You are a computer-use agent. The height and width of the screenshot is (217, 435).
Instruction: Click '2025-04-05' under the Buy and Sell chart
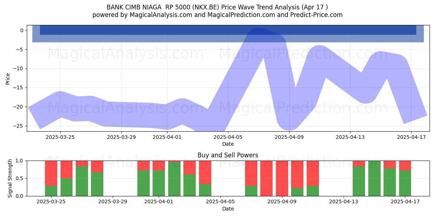tap(220, 202)
